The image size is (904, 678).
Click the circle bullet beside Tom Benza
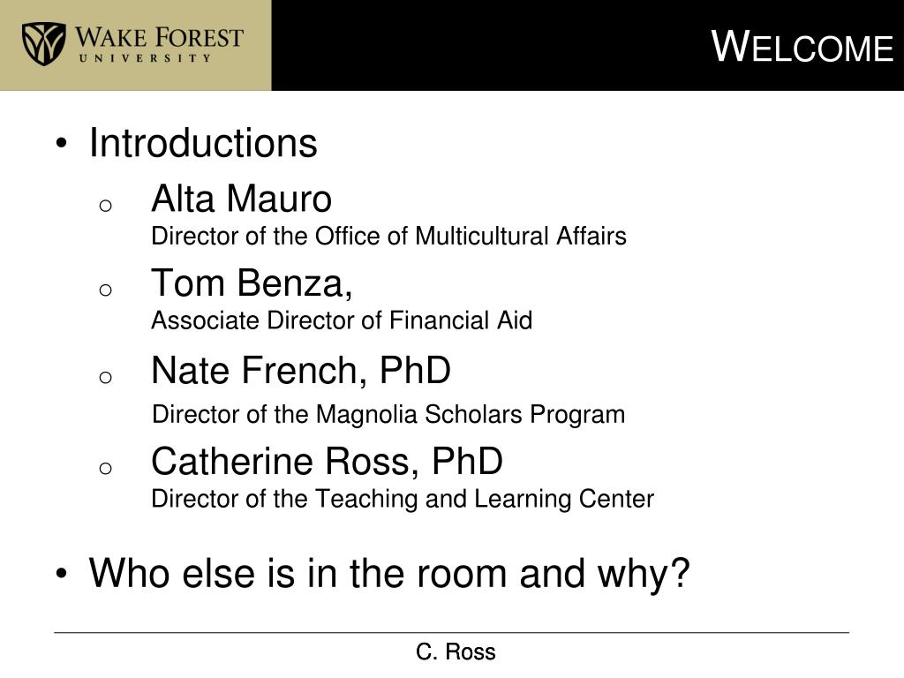tap(105, 290)
